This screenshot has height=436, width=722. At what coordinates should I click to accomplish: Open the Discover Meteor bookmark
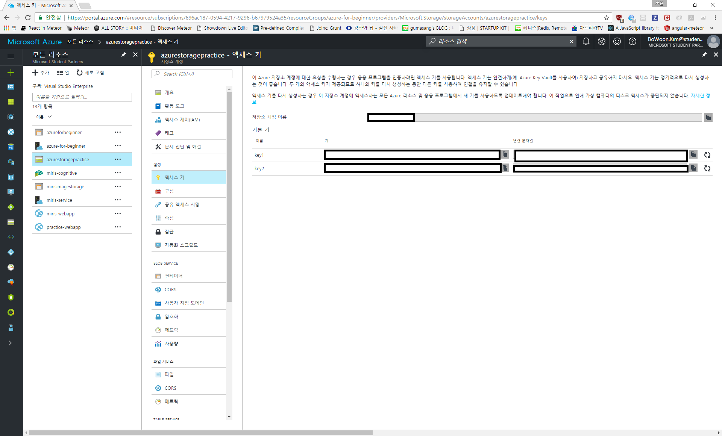coord(171,28)
